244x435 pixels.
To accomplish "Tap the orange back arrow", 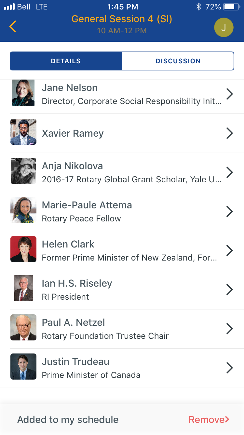I will 13,26.
